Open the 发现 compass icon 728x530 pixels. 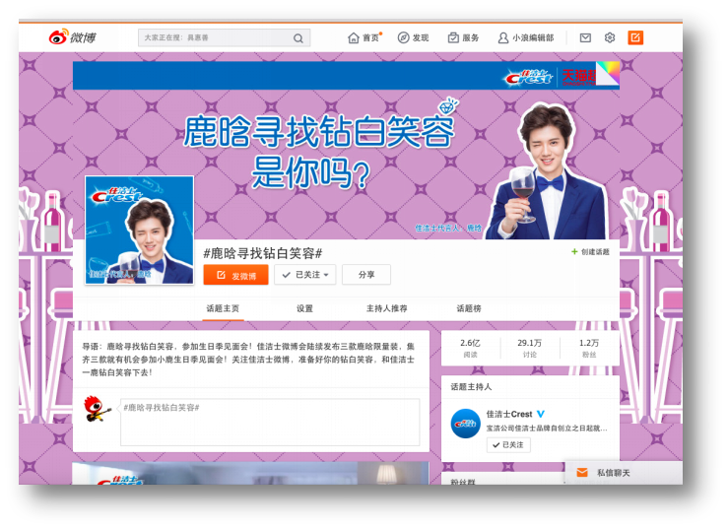tap(403, 37)
